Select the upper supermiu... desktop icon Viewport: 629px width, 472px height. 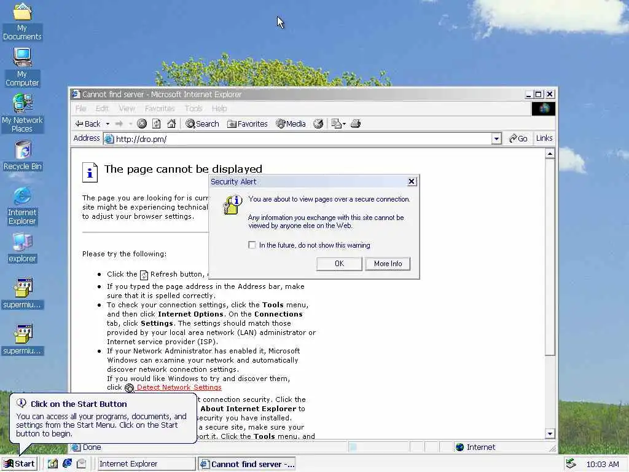click(x=22, y=293)
